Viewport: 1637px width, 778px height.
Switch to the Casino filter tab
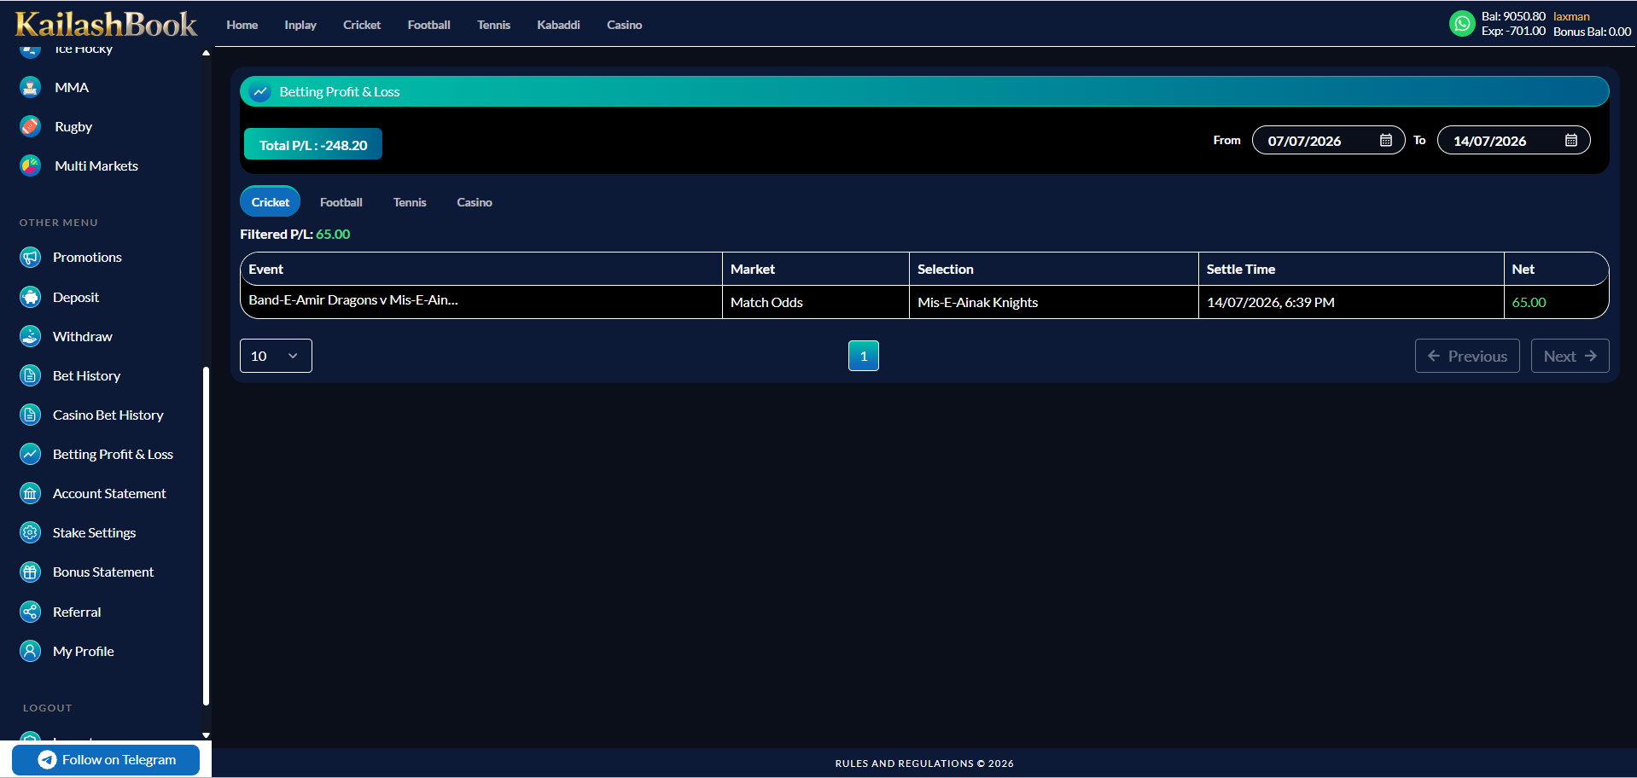coord(475,202)
